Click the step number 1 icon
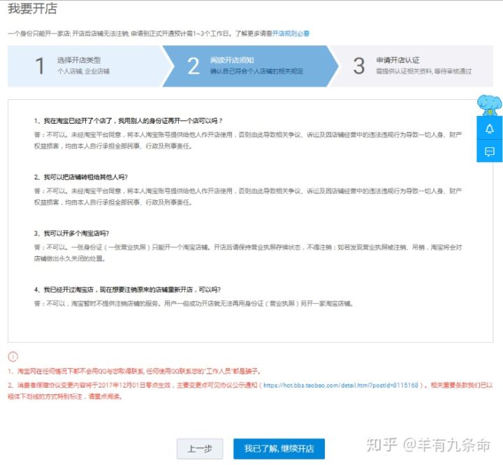 [x=40, y=66]
